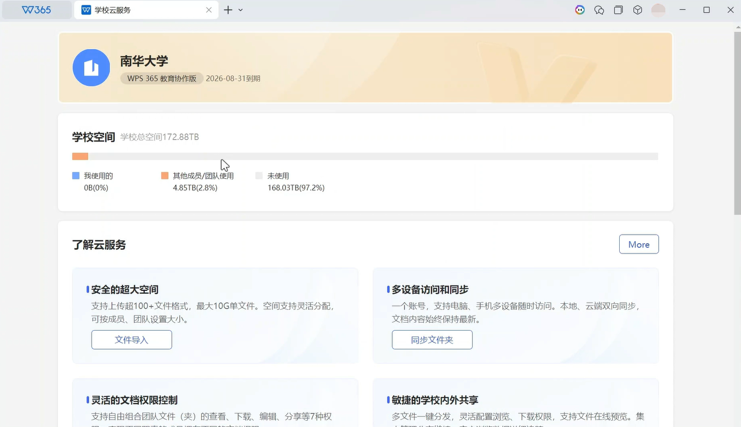Open the cube apps icon

pyautogui.click(x=637, y=10)
